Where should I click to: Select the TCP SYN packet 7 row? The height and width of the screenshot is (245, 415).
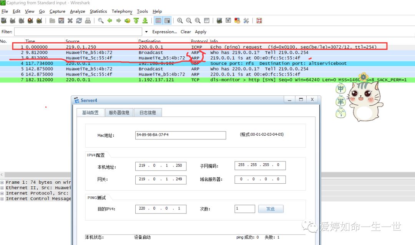coord(207,80)
